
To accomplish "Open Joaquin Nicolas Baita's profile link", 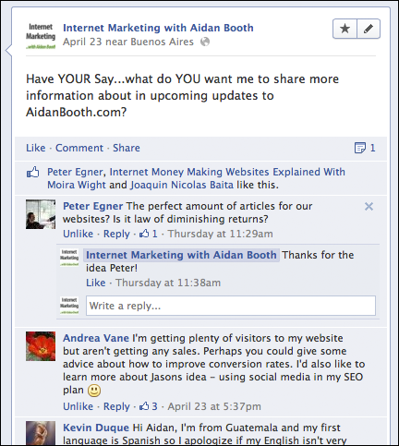I will pos(182,185).
